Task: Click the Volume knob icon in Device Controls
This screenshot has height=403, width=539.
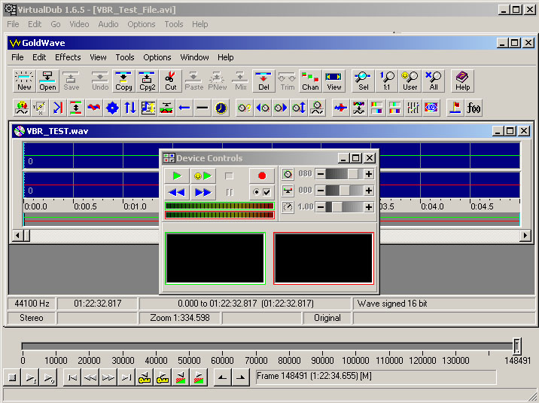Action: pyautogui.click(x=288, y=174)
